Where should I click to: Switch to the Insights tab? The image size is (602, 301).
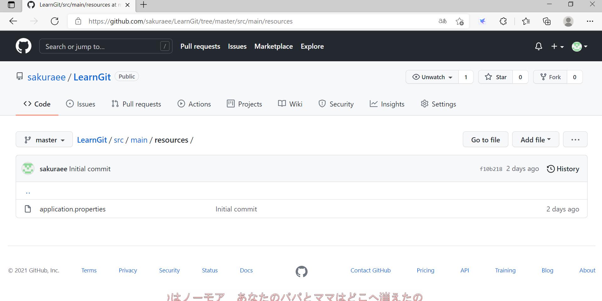[x=387, y=104]
